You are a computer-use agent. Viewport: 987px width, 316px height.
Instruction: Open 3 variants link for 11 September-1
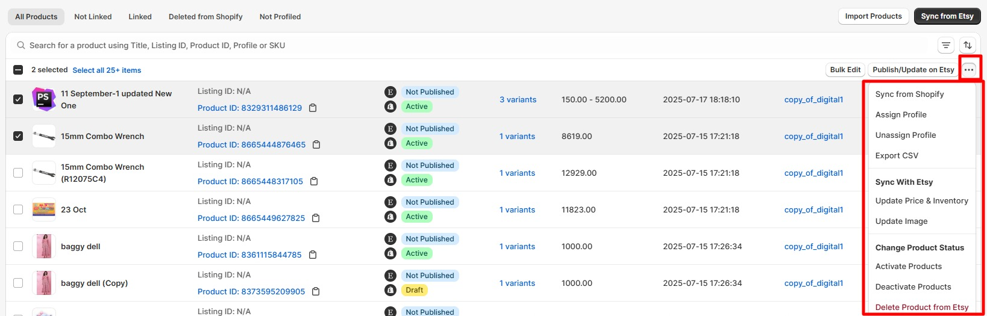click(x=518, y=99)
